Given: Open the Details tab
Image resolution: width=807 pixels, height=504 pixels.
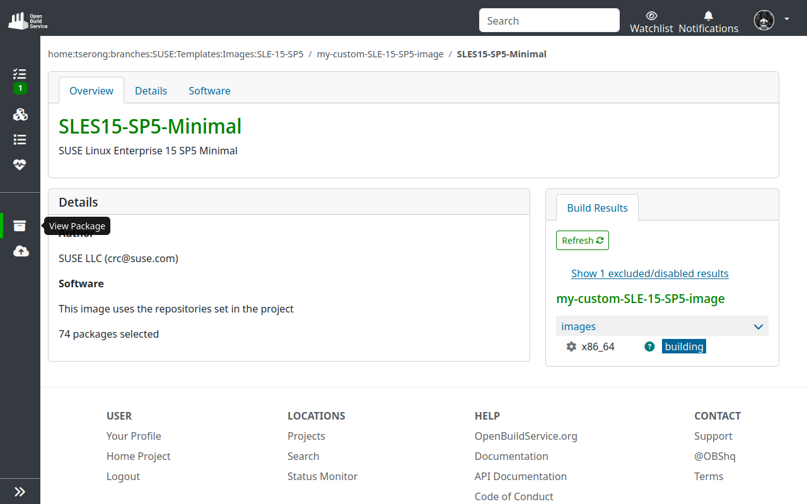Looking at the screenshot, I should 151,90.
